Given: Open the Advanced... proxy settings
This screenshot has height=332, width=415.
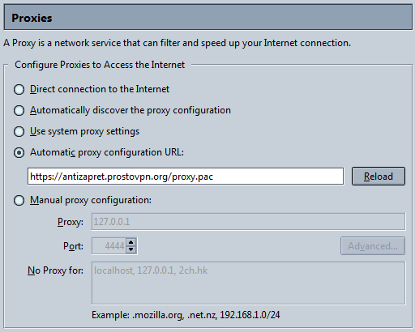Looking at the screenshot, I should pyautogui.click(x=373, y=246).
